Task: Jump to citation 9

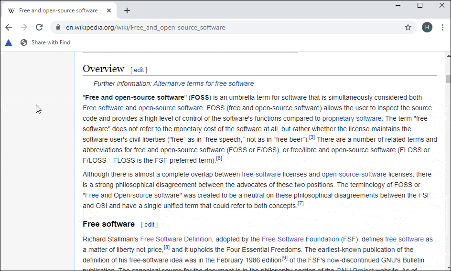Action: pos(284,258)
